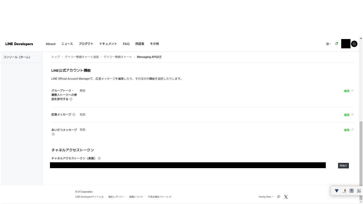Click the LINE Developers logo
The width and height of the screenshot is (363, 204).
click(19, 44)
